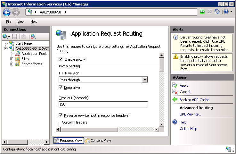Viewport: 236px width, 154px height.
Task: Open the Online Help link
Action: point(188,129)
